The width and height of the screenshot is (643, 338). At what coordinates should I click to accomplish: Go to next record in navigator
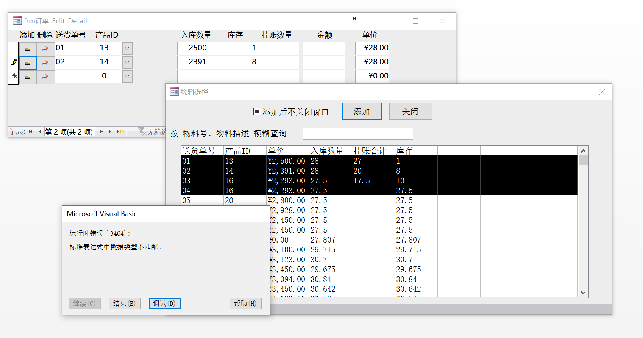(x=101, y=131)
